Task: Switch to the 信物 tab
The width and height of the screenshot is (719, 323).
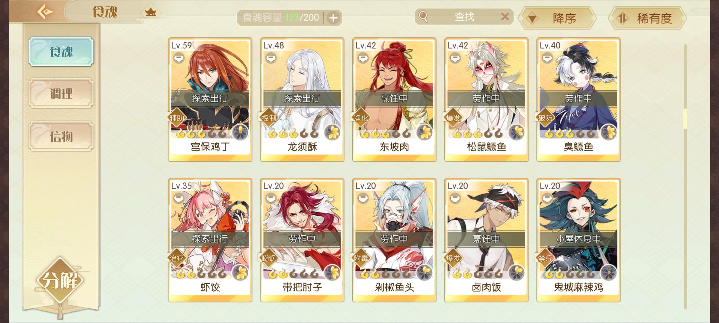Action: (61, 136)
